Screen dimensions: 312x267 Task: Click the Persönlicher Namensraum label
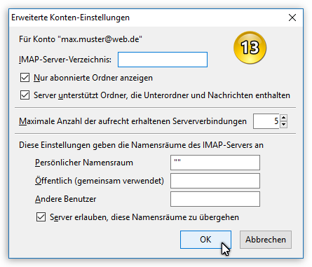tap(84, 163)
